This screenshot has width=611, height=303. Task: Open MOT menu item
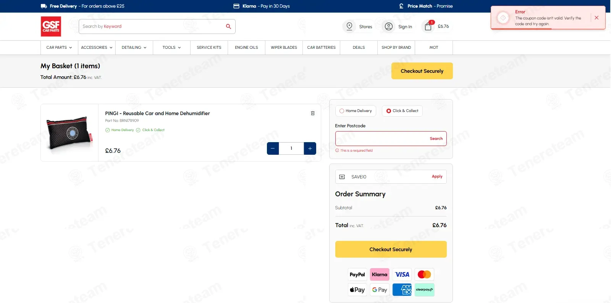[x=433, y=48]
